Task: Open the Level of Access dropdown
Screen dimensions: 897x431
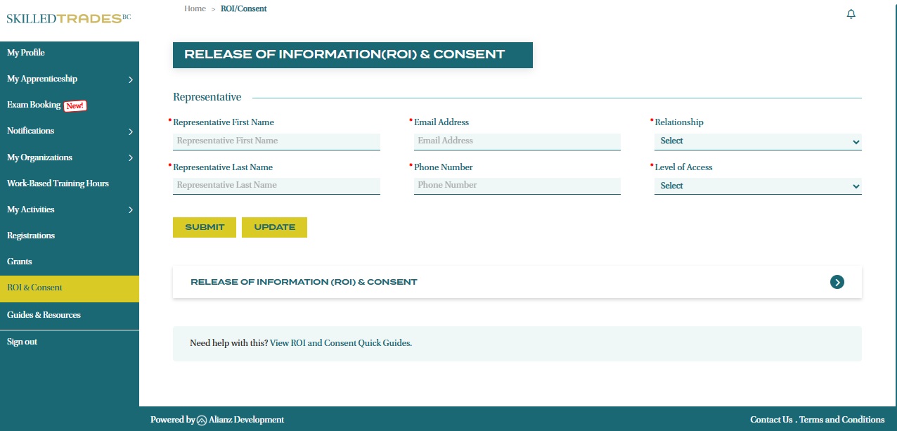Action: [x=757, y=186]
